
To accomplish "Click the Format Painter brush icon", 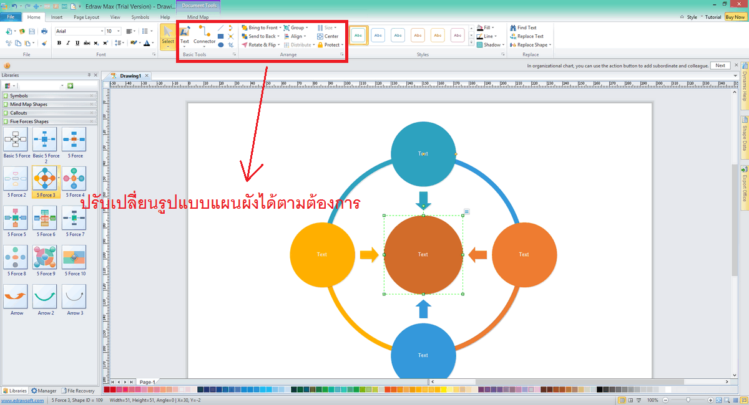I will point(44,43).
